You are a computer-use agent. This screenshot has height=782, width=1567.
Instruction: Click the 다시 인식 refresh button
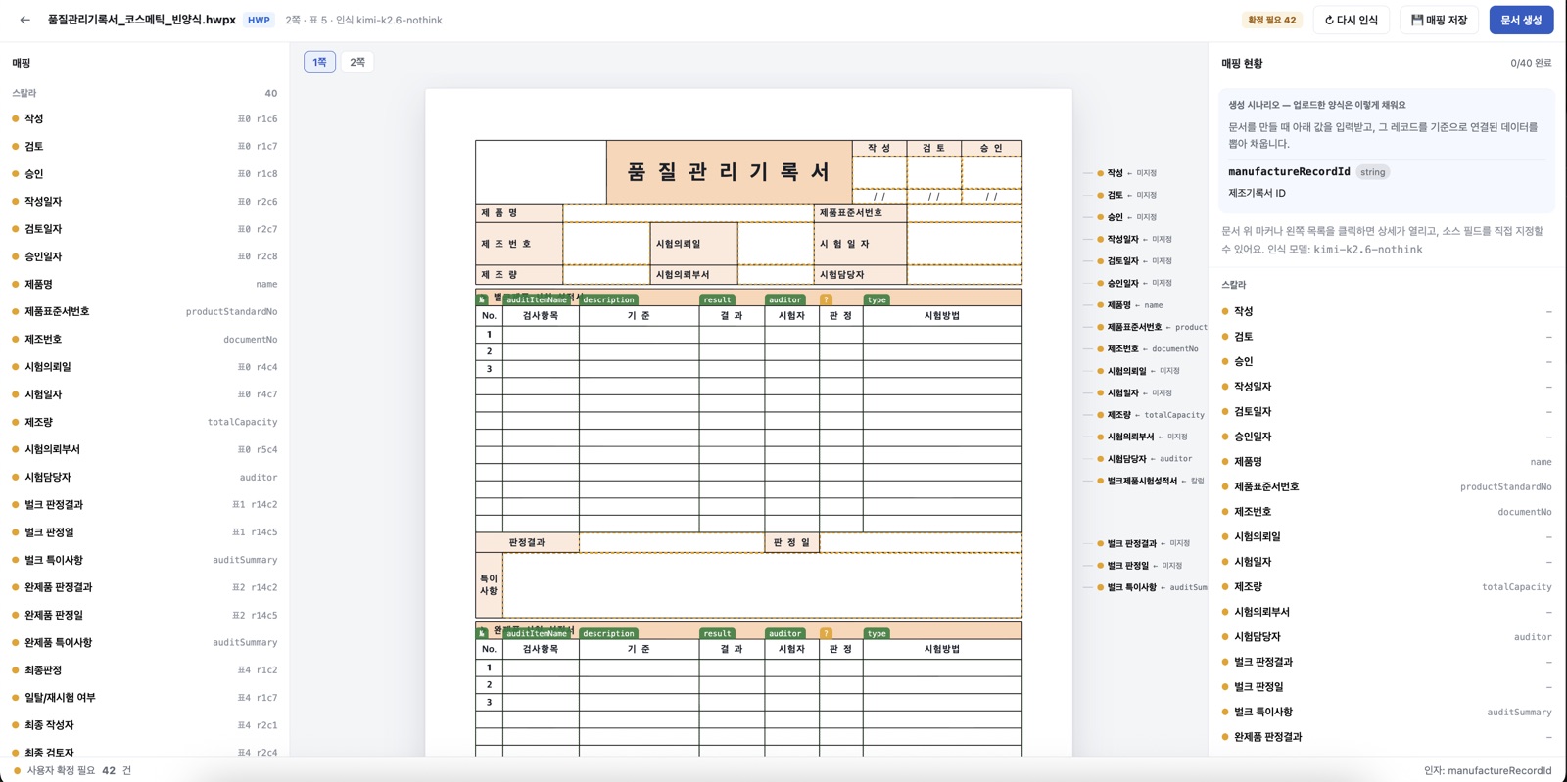[x=1351, y=20]
